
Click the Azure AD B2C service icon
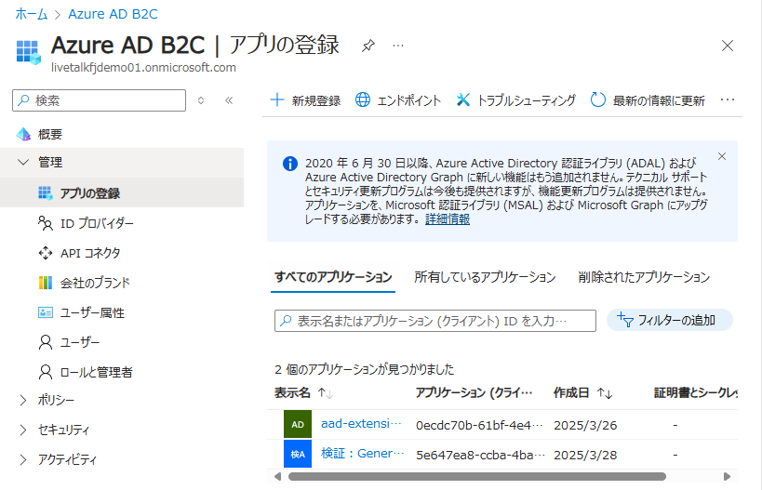pos(29,52)
